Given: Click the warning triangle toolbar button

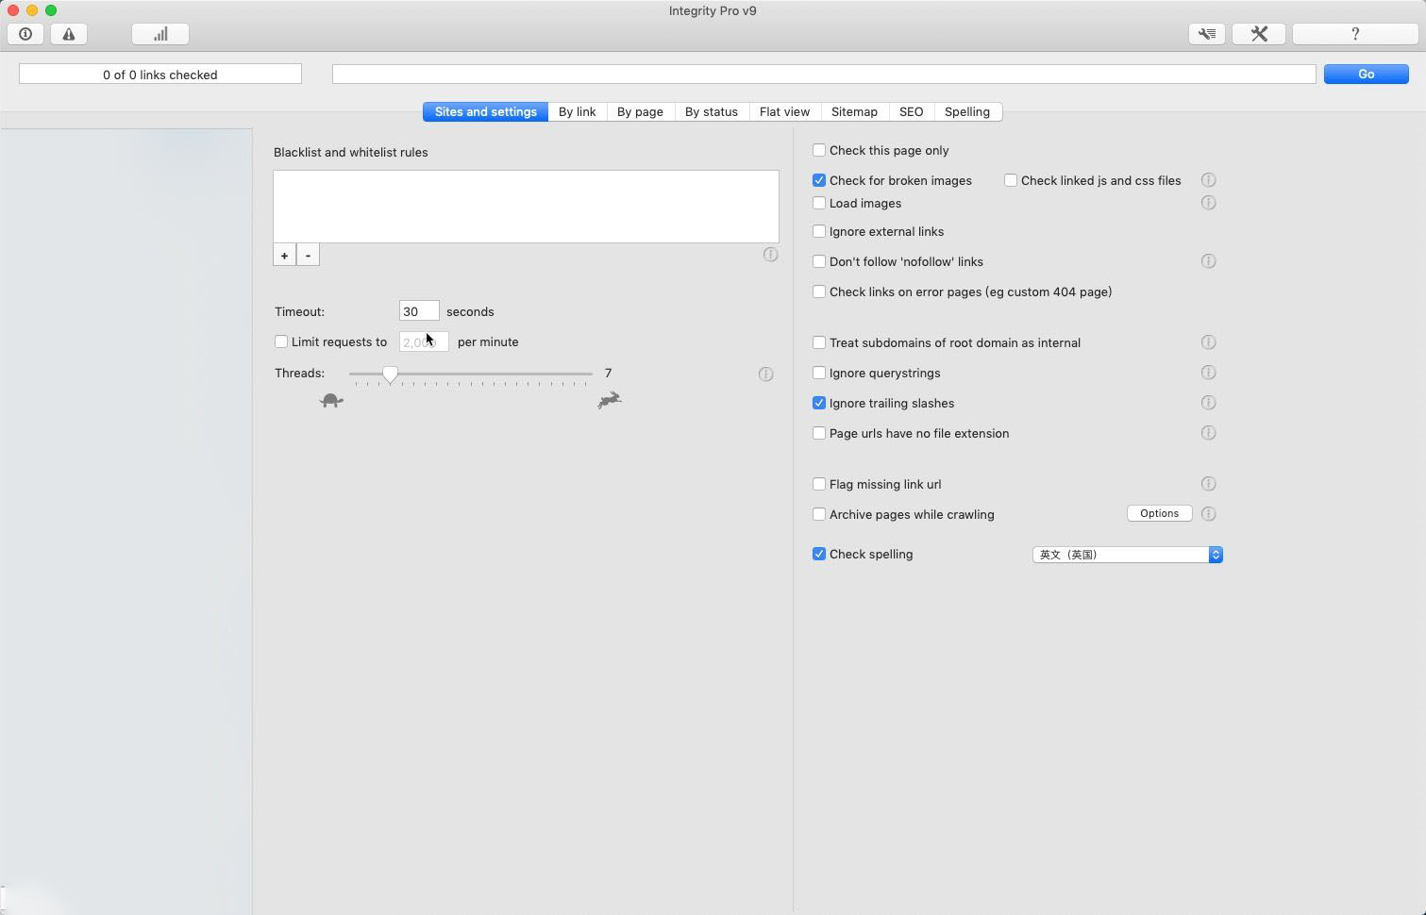Looking at the screenshot, I should (69, 34).
